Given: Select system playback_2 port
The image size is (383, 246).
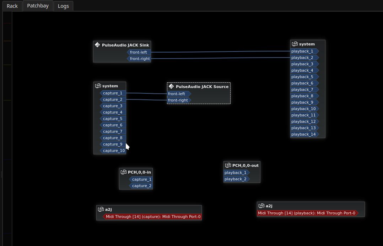Looking at the screenshot, I should tap(304, 58).
